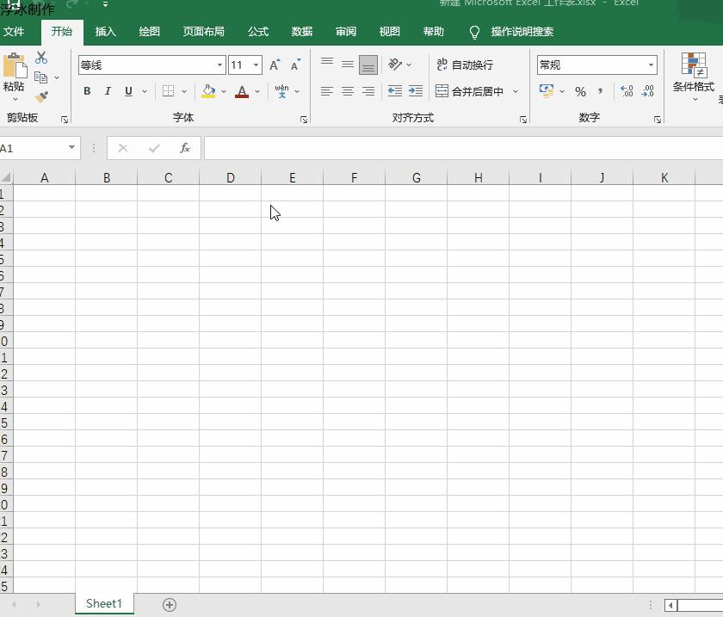The height and width of the screenshot is (617, 723).
Task: Align text to the right
Action: [368, 91]
